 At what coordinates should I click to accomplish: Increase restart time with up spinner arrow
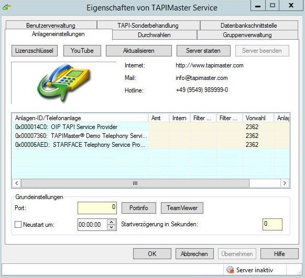pyautogui.click(x=112, y=222)
